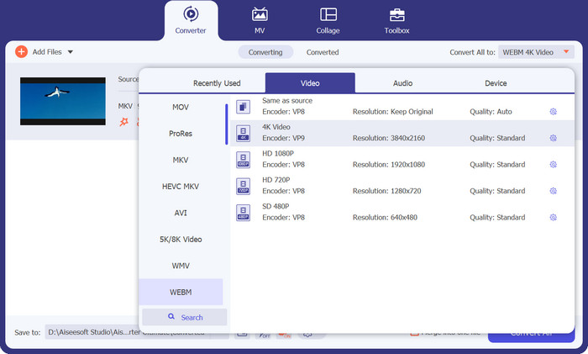Screen dimensions: 588x354
Task: Choose MOV in the format list
Action: [181, 107]
